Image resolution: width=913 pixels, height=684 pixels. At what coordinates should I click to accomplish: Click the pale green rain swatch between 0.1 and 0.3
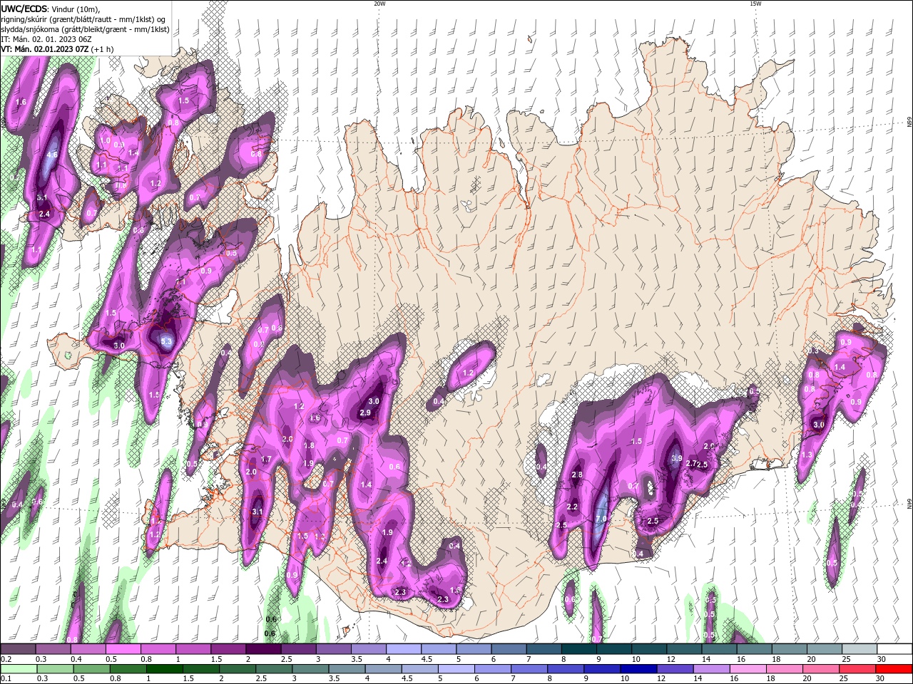18,669
